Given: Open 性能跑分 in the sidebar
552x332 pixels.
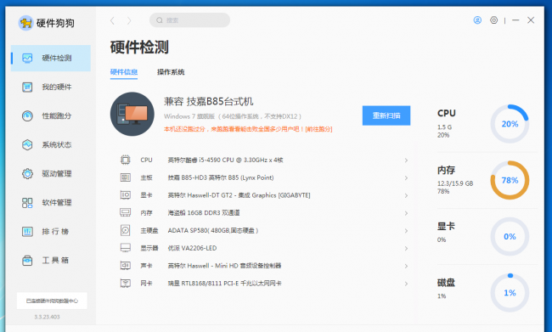Looking at the screenshot, I should (x=51, y=115).
